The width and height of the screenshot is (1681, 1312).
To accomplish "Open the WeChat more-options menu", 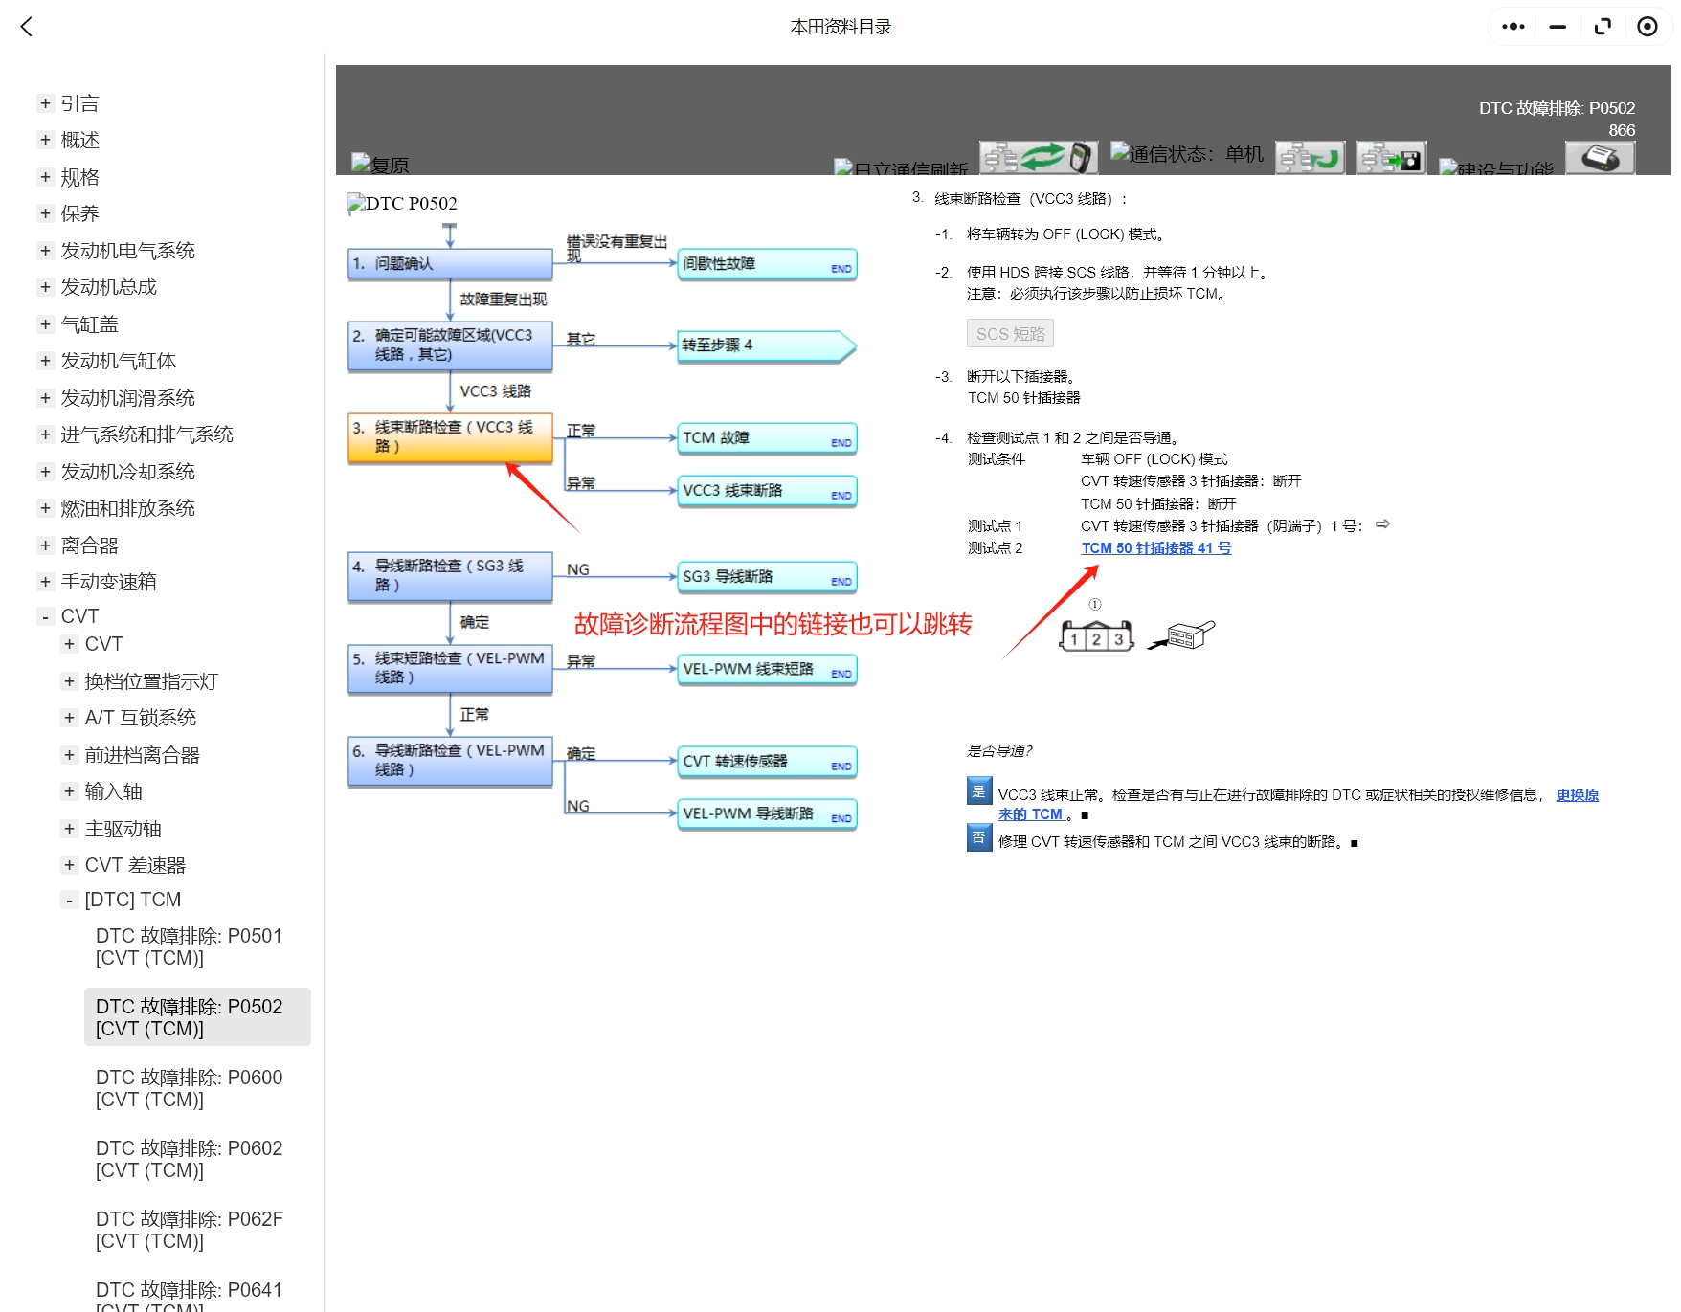I will pyautogui.click(x=1511, y=26).
